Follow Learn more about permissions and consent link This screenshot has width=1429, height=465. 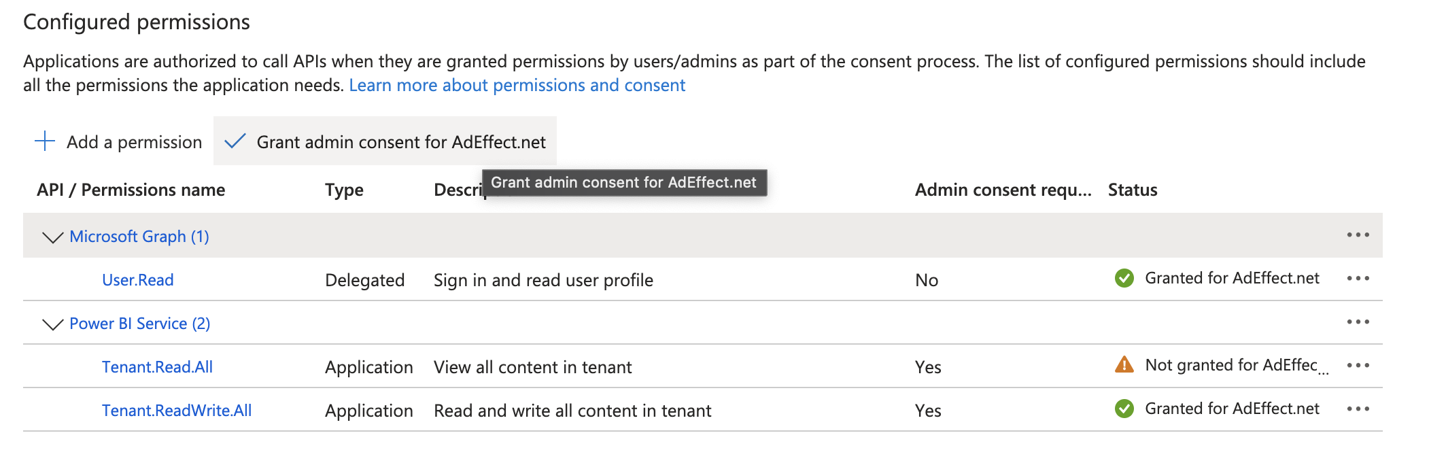click(x=517, y=85)
